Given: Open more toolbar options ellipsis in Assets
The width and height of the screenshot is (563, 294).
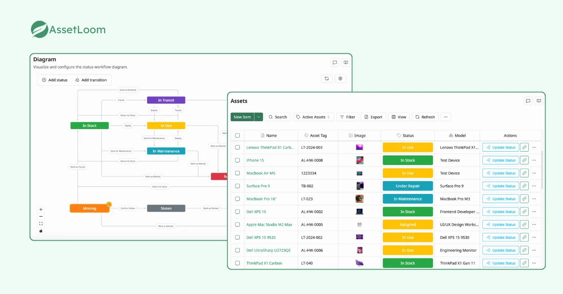Looking at the screenshot, I should point(446,117).
